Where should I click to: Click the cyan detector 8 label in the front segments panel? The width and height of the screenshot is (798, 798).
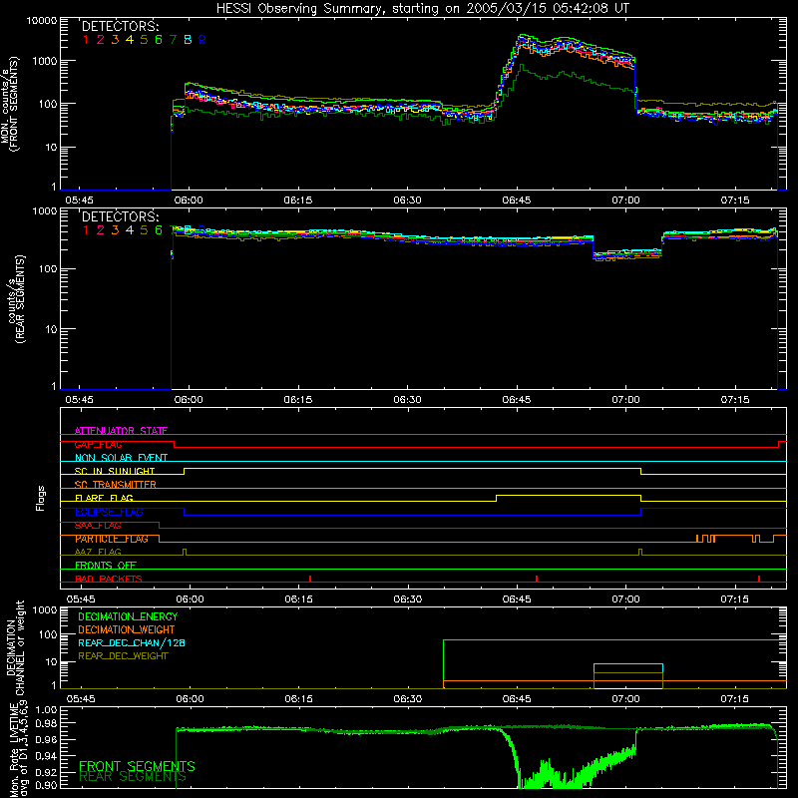[188, 40]
